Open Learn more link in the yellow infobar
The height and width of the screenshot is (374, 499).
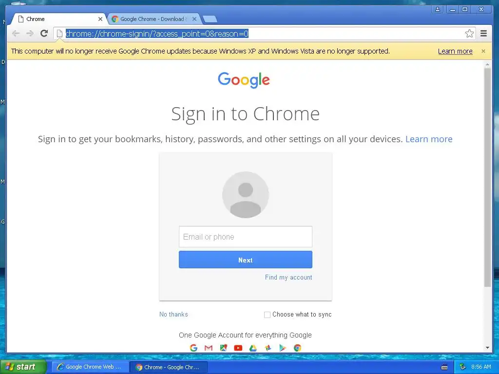pyautogui.click(x=455, y=51)
